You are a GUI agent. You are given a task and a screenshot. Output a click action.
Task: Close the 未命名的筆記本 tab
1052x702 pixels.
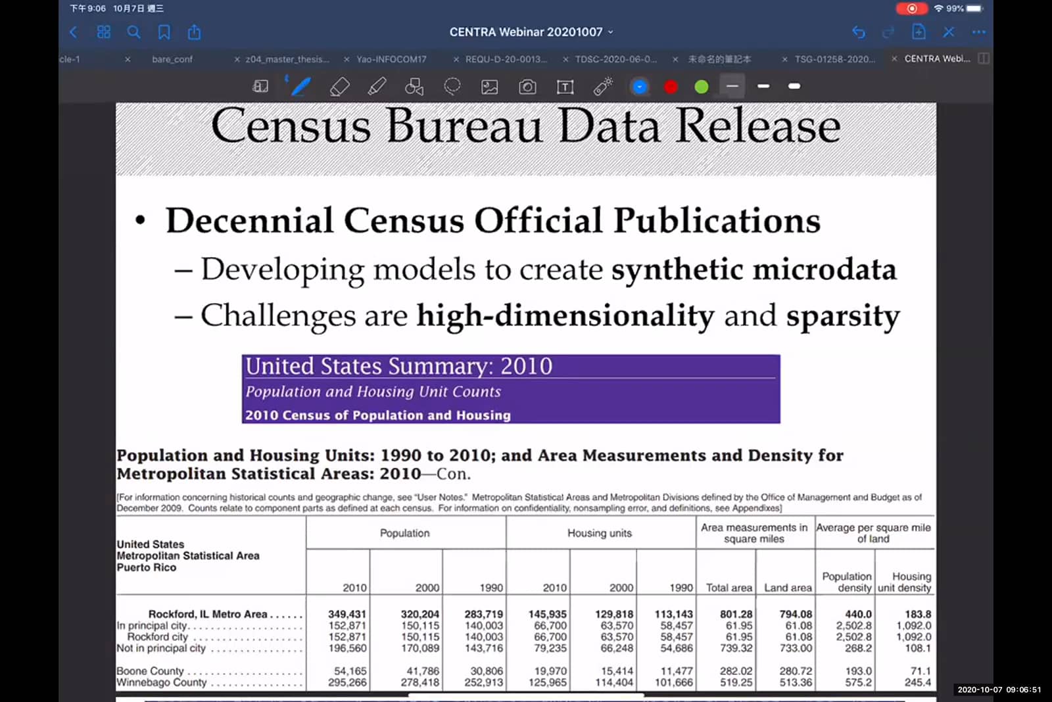point(675,59)
